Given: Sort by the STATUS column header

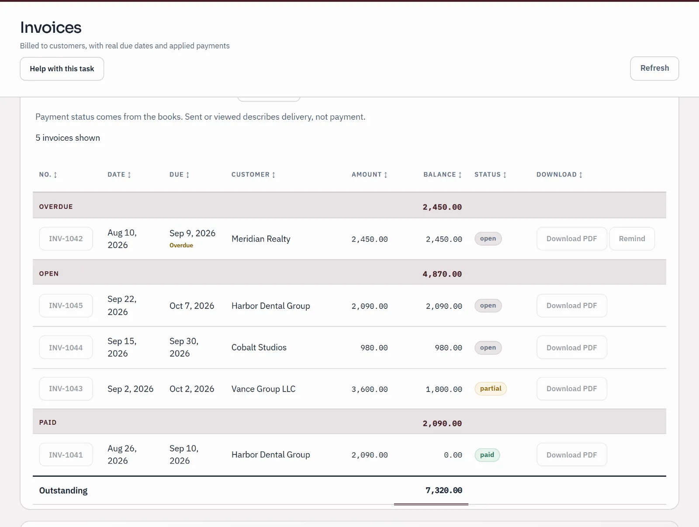Looking at the screenshot, I should (491, 174).
